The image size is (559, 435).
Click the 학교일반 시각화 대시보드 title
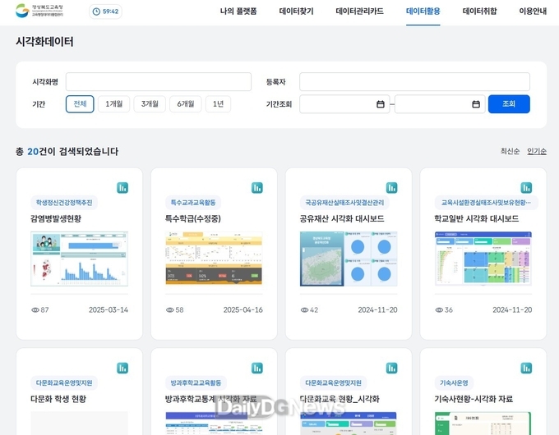[477, 218]
